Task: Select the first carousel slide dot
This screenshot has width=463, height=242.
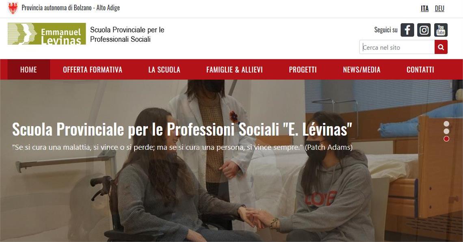Action: click(446, 124)
